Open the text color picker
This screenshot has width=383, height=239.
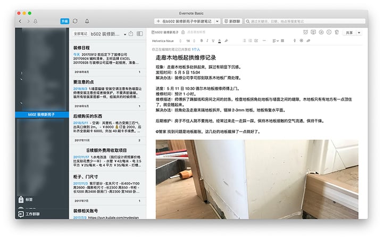tap(219, 41)
